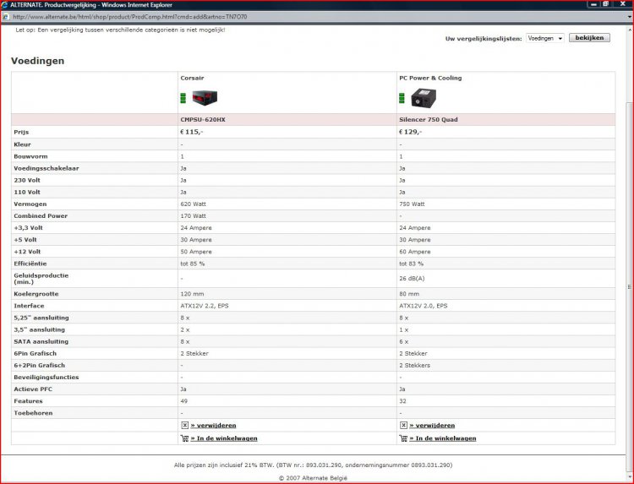Click the Efficiëntie row label

(x=30, y=264)
